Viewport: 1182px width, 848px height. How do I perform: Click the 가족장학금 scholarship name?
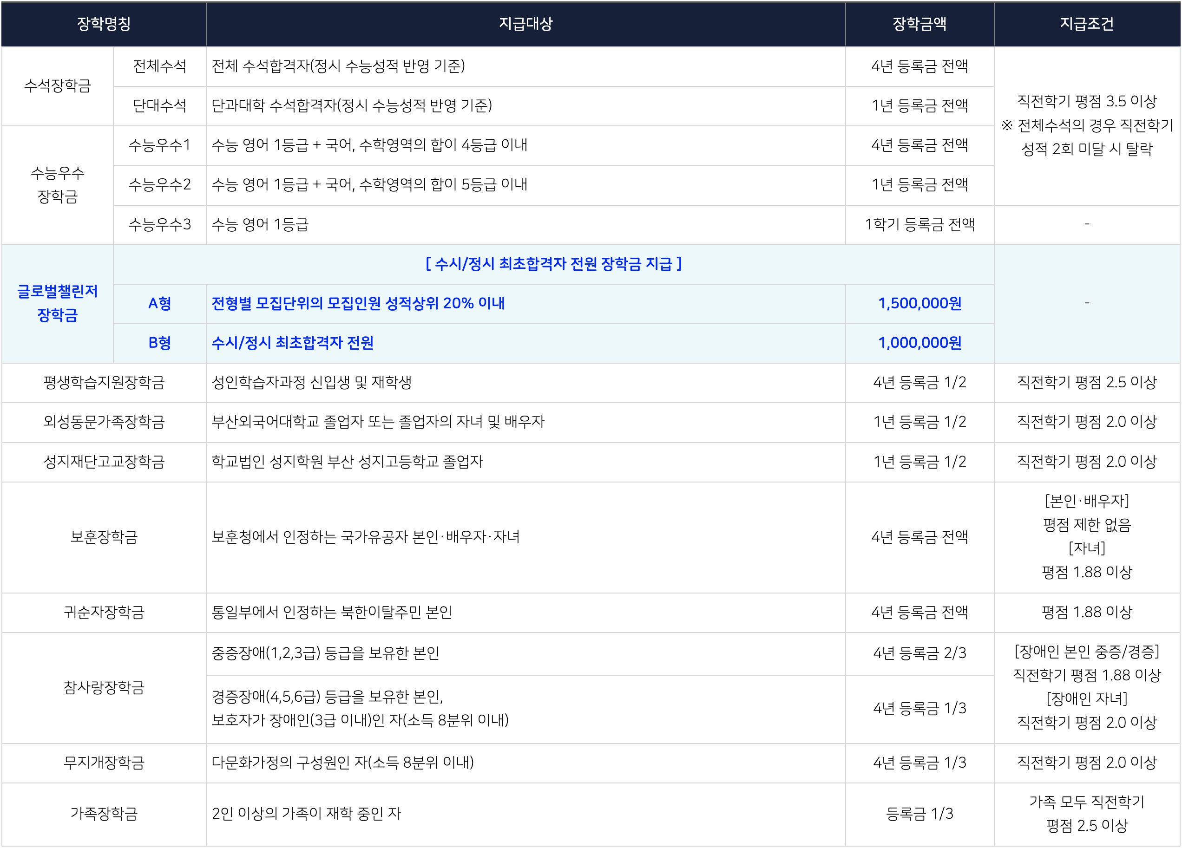point(104,814)
